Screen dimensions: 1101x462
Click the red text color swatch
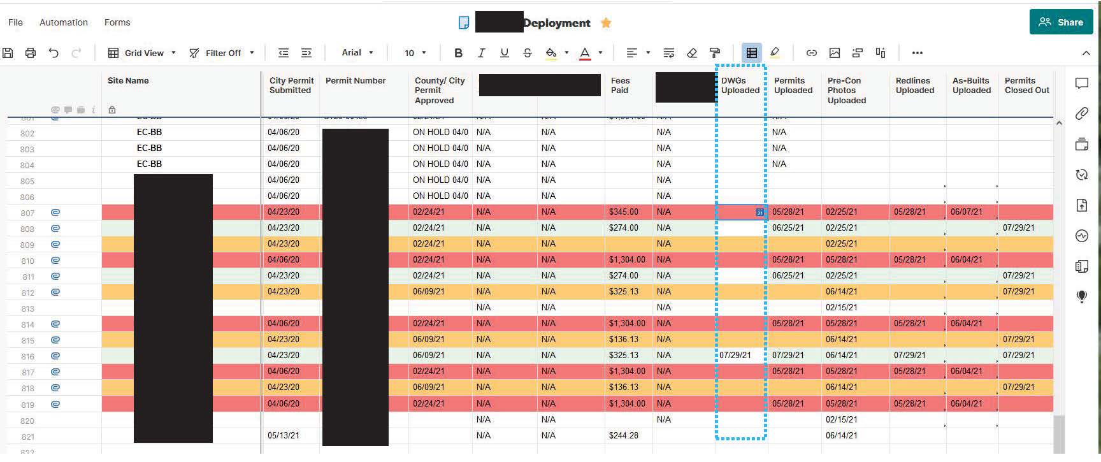click(x=585, y=53)
